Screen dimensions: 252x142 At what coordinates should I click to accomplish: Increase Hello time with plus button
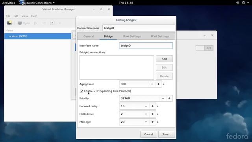point(152,114)
